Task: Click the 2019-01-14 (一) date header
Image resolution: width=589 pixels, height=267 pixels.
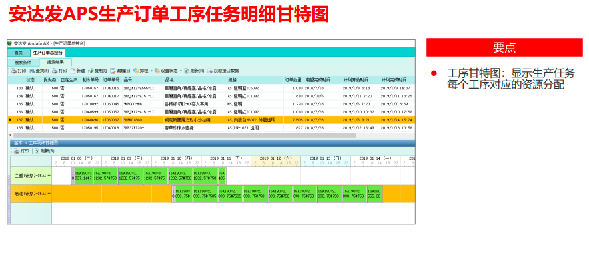Action: (375, 158)
